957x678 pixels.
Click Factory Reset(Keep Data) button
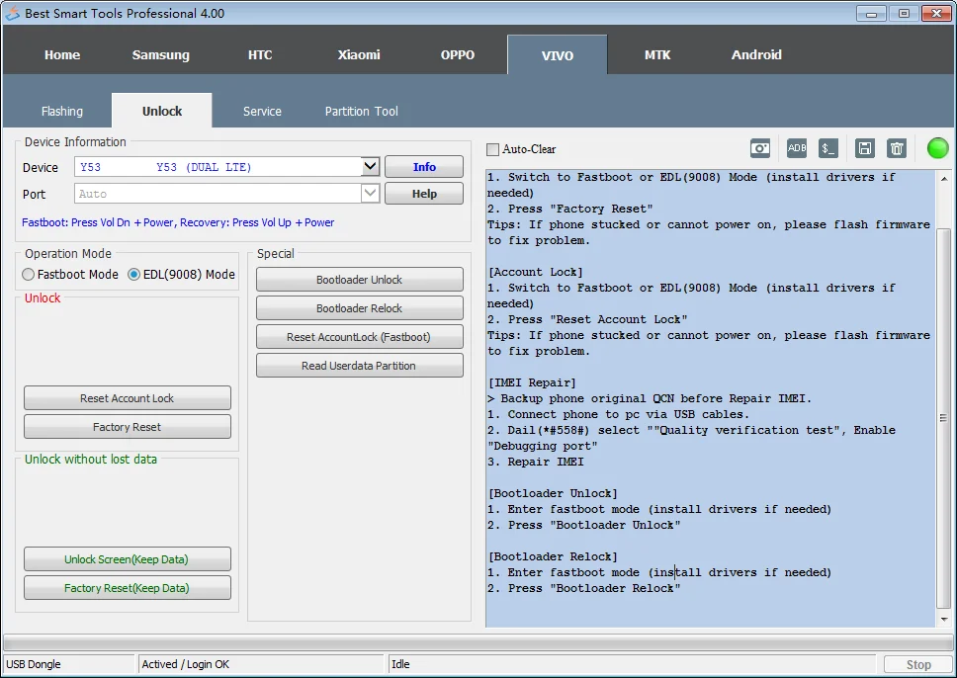click(127, 588)
